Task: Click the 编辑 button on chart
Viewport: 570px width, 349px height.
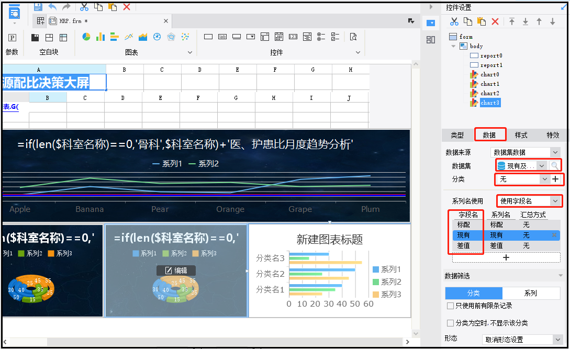Action: coord(176,271)
